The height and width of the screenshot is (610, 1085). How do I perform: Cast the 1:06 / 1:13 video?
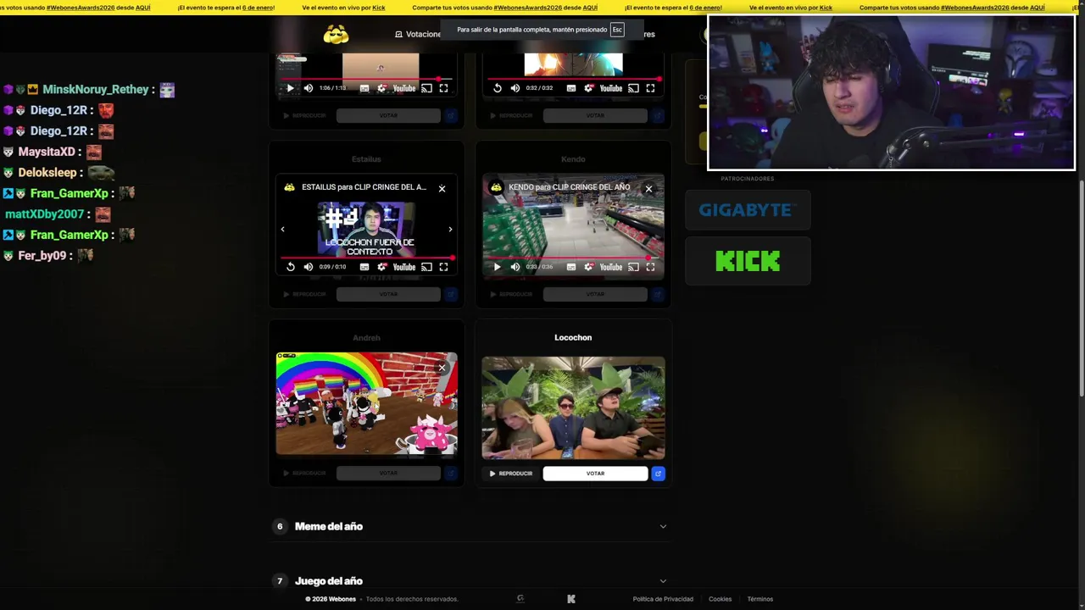tap(426, 88)
